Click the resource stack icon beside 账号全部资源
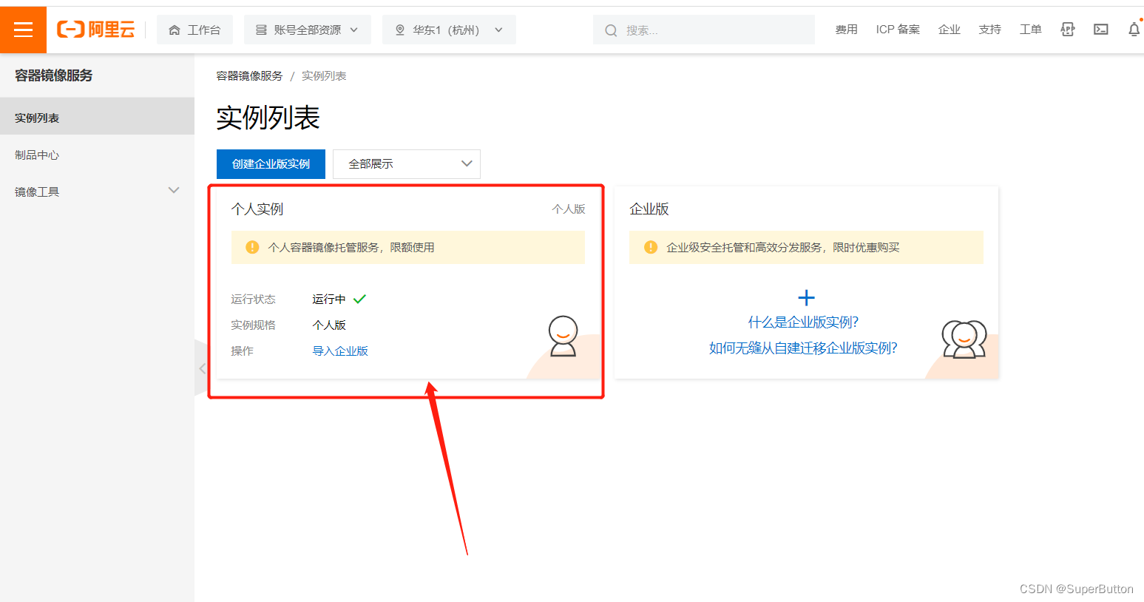 (261, 30)
